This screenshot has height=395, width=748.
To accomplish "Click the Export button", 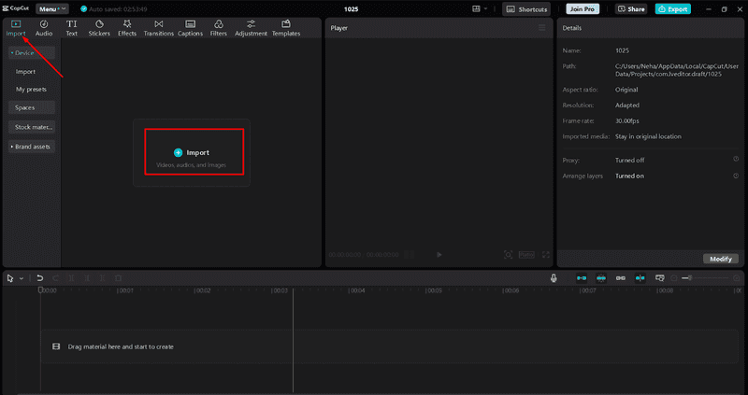I will [x=673, y=9].
